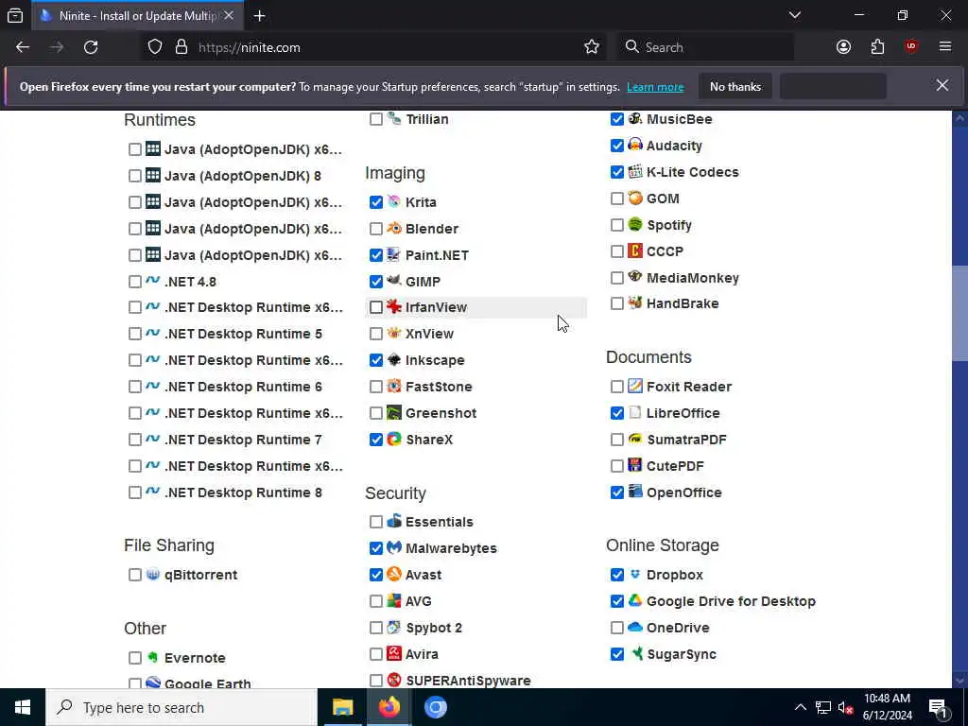The height and width of the screenshot is (726, 968).
Task: Click the Paint.NET app icon
Action: point(394,254)
